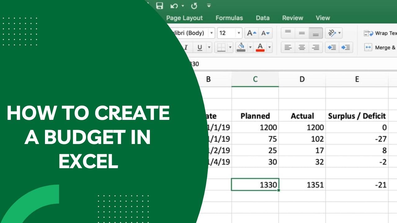The width and height of the screenshot is (397, 223).
Task: Increase font size with the large A
Action: 251,33
